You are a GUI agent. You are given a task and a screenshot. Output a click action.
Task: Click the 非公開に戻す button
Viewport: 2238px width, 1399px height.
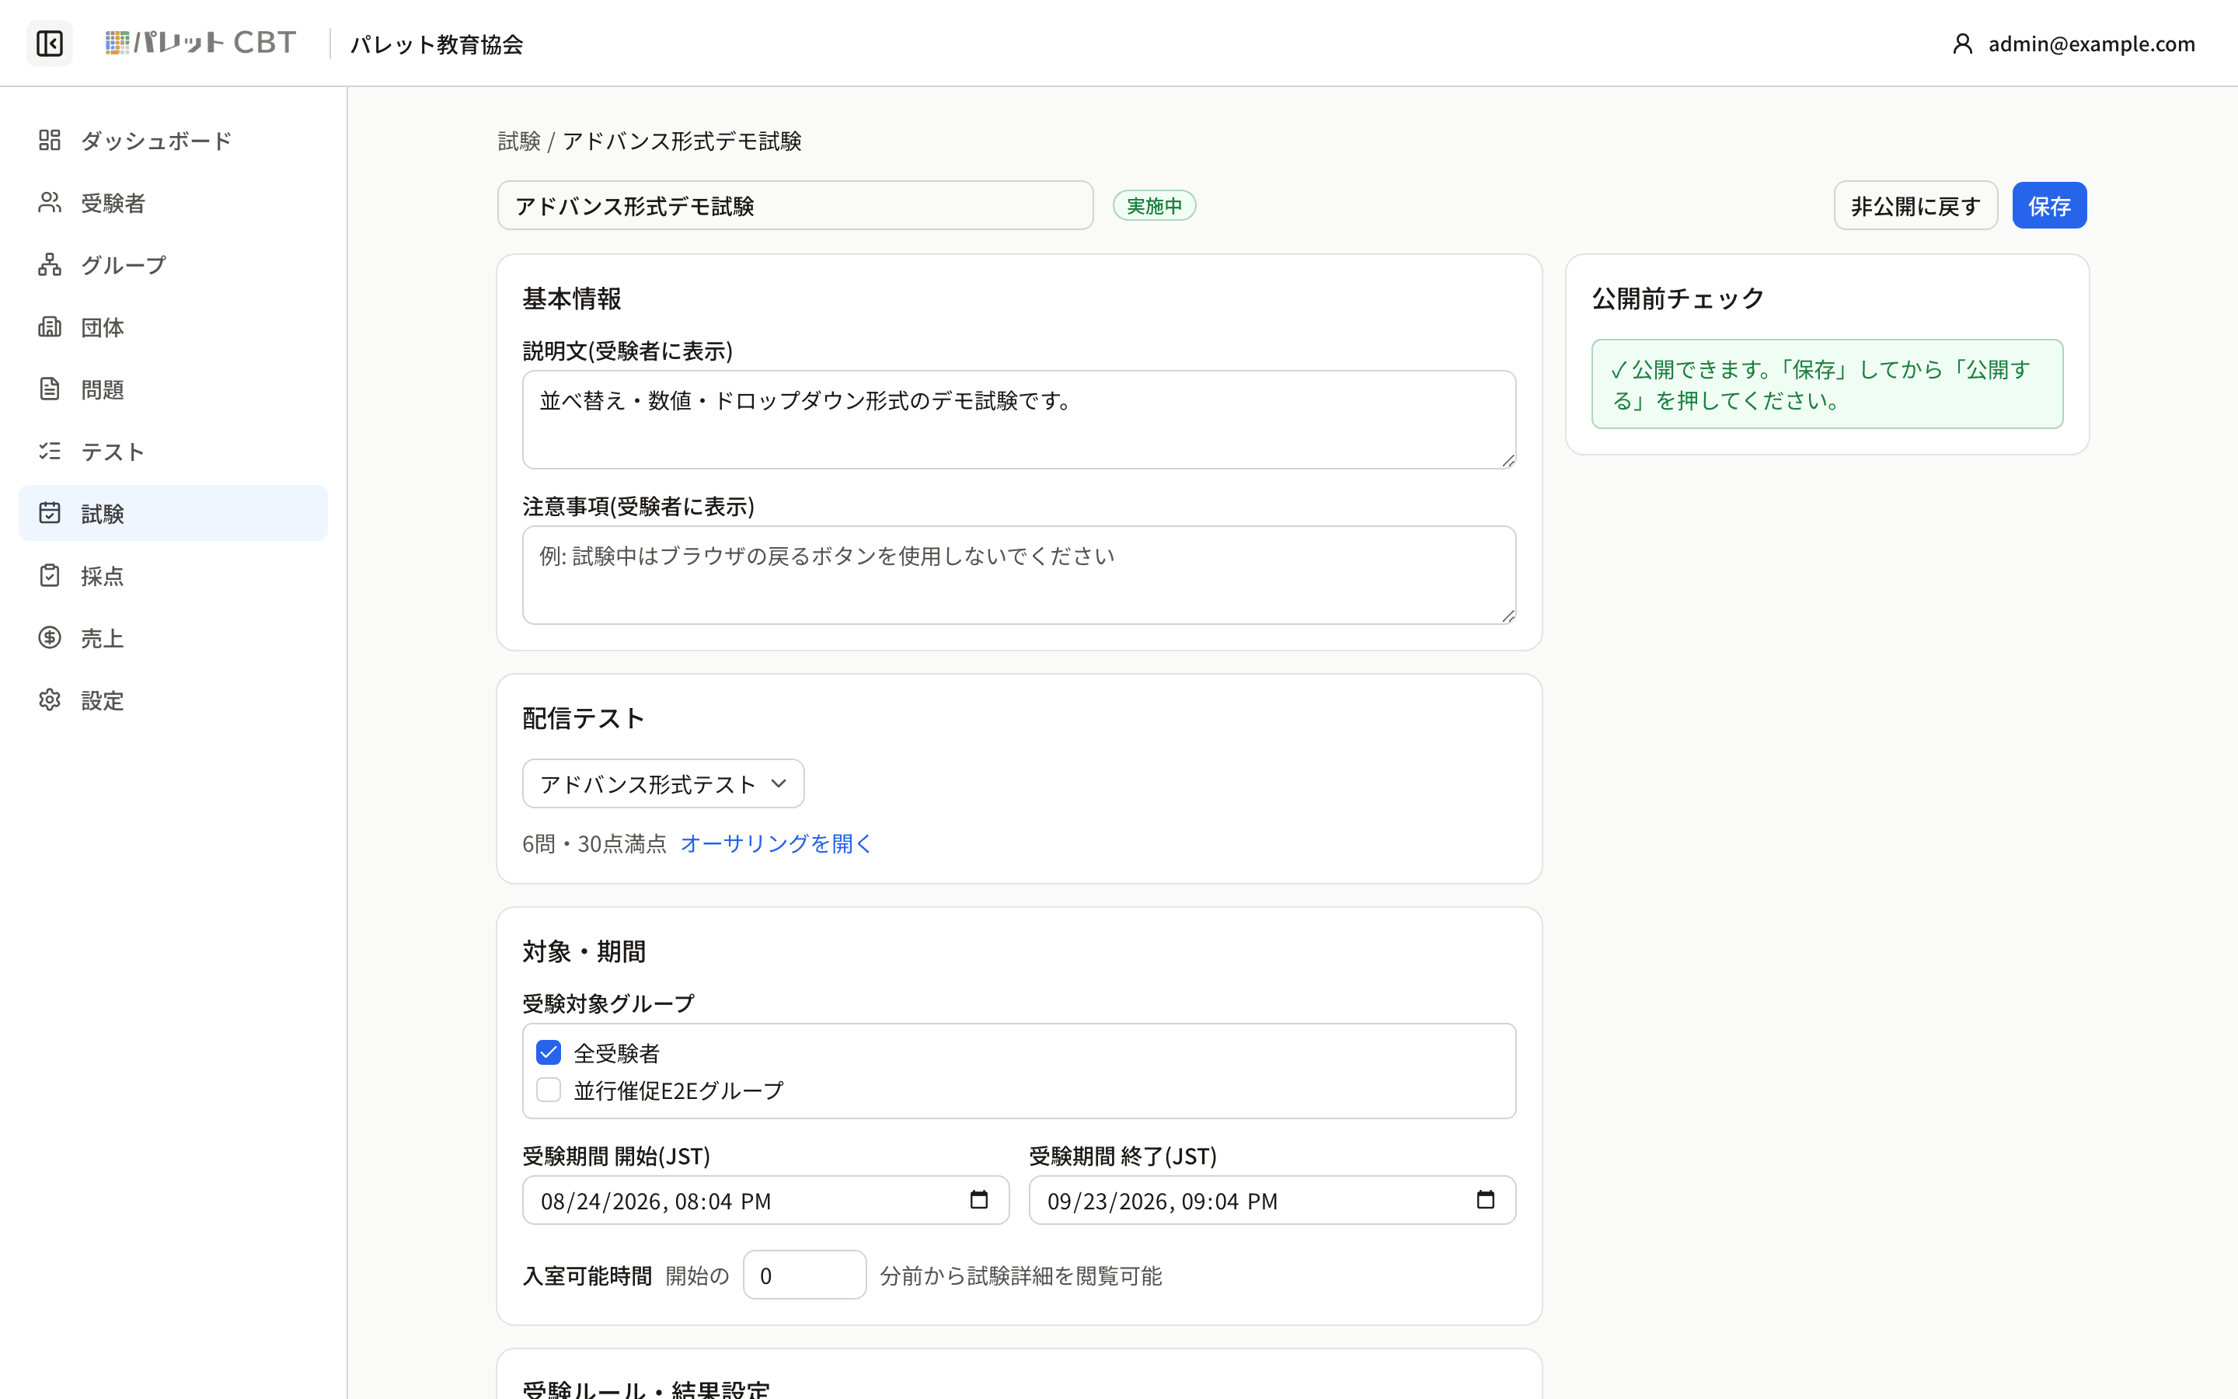point(1916,205)
